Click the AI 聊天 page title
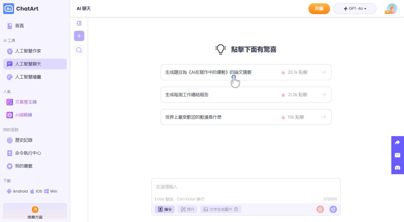 (x=84, y=9)
